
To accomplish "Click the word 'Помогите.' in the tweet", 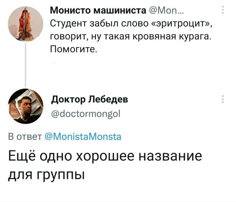I will click(74, 49).
